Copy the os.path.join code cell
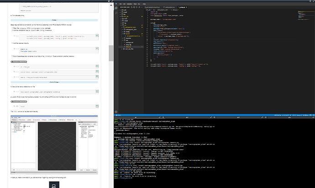 click(97, 36)
